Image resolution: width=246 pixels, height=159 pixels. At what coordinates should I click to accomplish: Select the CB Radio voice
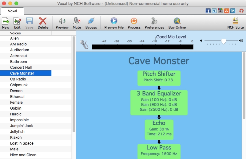pos(36,79)
